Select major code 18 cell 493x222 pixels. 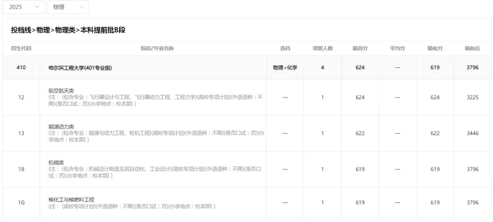21,169
